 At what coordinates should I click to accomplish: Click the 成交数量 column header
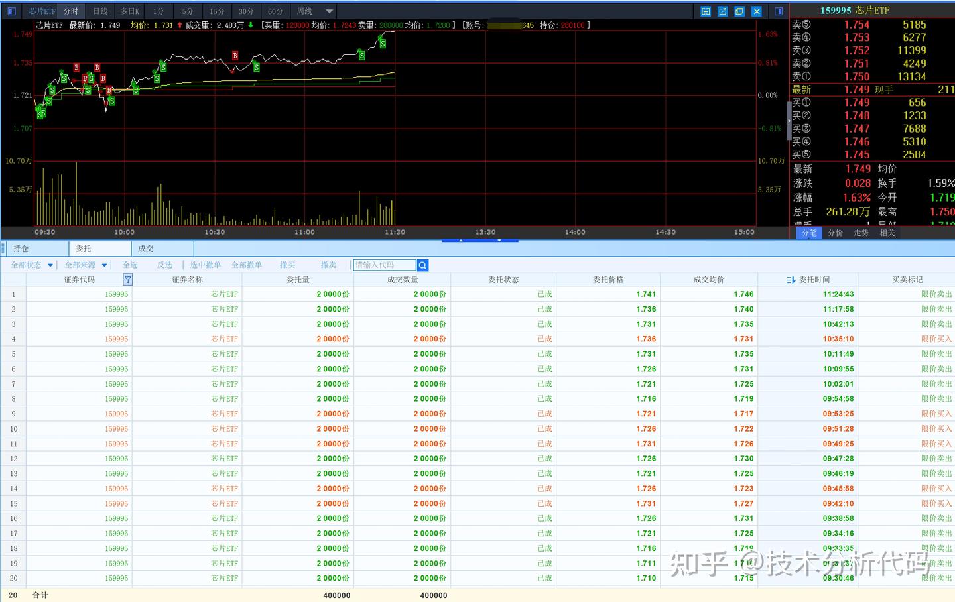[403, 280]
